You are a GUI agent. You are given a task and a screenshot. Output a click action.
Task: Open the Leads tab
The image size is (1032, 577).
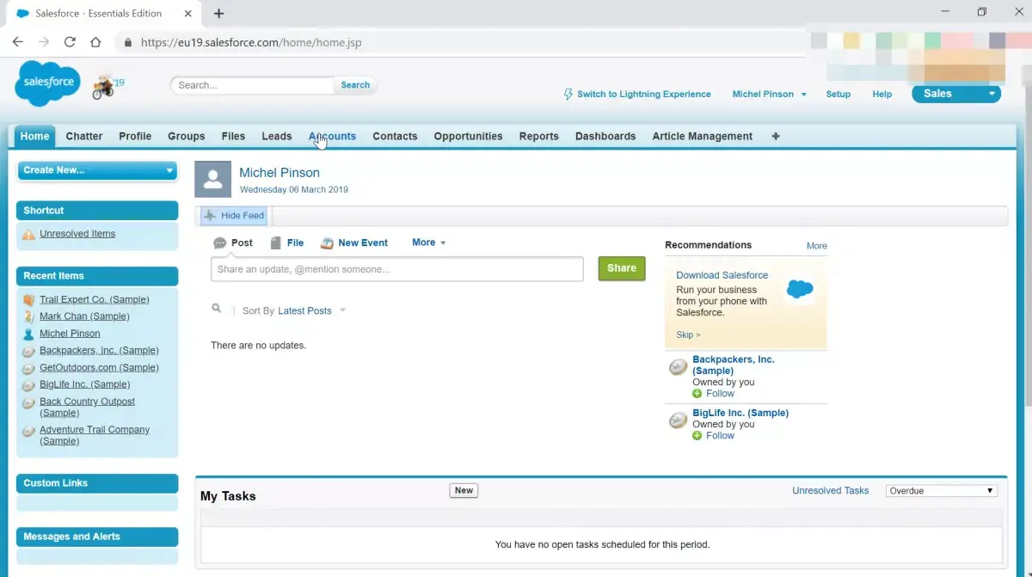[x=277, y=136]
